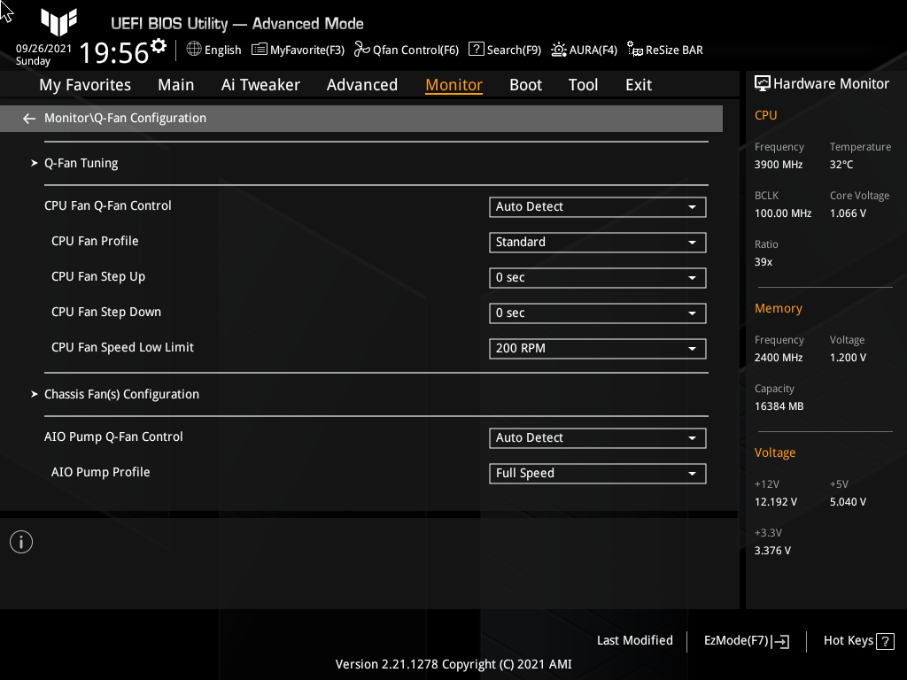907x680 pixels.
Task: Click the back arrow on Q-Fan Configuration breadcrumb
Action: pyautogui.click(x=28, y=118)
